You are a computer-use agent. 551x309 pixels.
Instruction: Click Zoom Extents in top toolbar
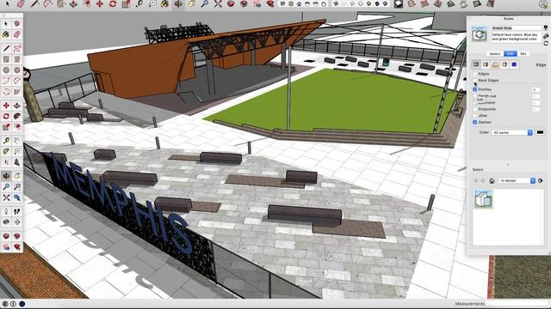click(x=218, y=3)
